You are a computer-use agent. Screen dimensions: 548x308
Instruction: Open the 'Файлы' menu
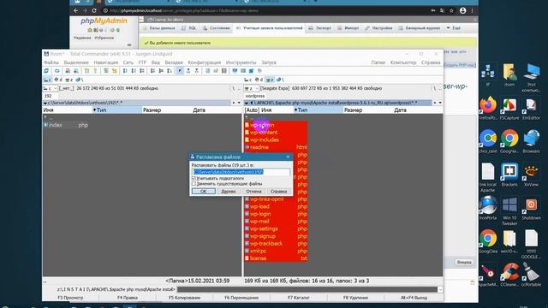coord(51,62)
